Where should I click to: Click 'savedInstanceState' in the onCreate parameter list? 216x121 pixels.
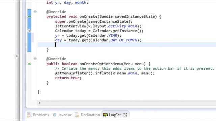tap(135, 16)
